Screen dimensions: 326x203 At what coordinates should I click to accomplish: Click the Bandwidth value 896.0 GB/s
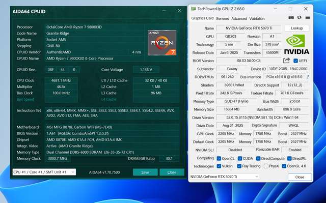click(x=292, y=109)
